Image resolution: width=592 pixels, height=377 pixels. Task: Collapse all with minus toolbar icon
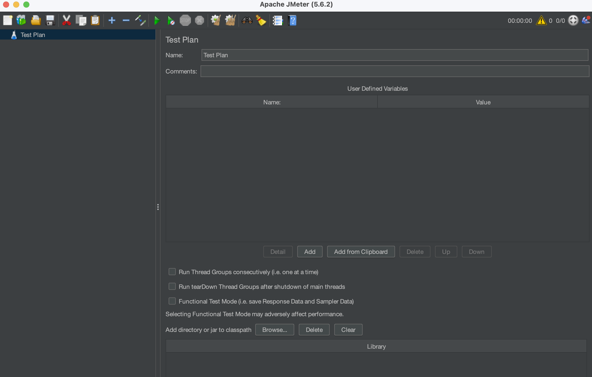pyautogui.click(x=126, y=21)
